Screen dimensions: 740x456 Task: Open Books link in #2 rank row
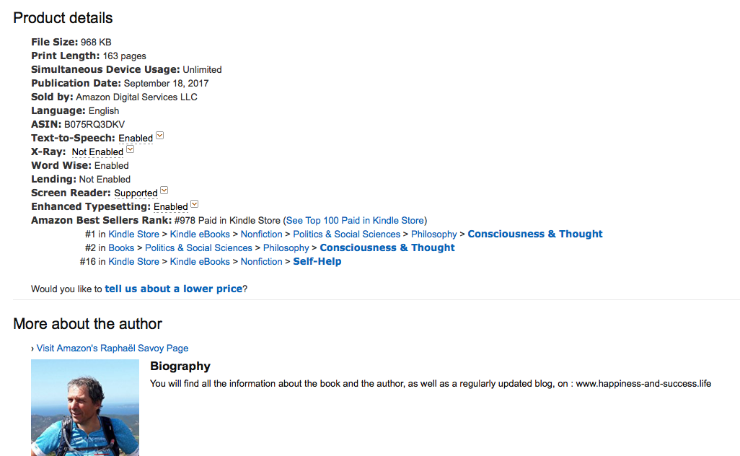click(121, 247)
